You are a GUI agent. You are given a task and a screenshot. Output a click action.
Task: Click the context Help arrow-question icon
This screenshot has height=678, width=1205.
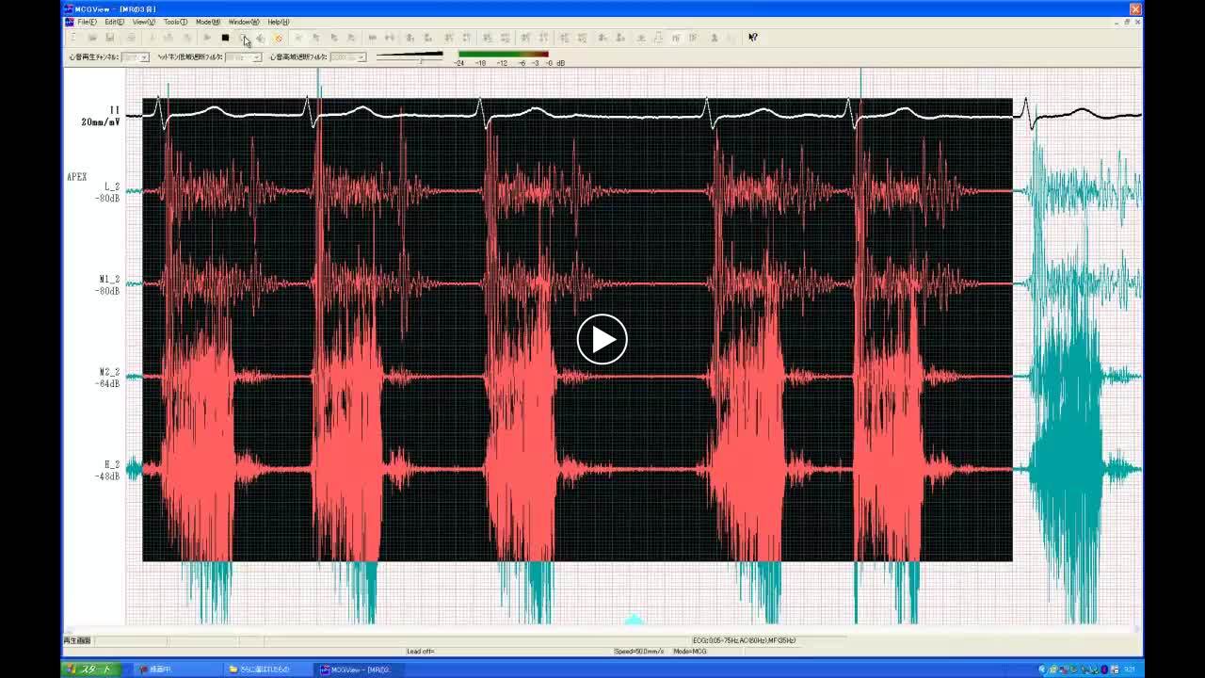point(752,38)
